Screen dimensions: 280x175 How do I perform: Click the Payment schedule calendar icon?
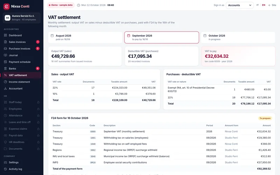pyautogui.click(x=5, y=62)
